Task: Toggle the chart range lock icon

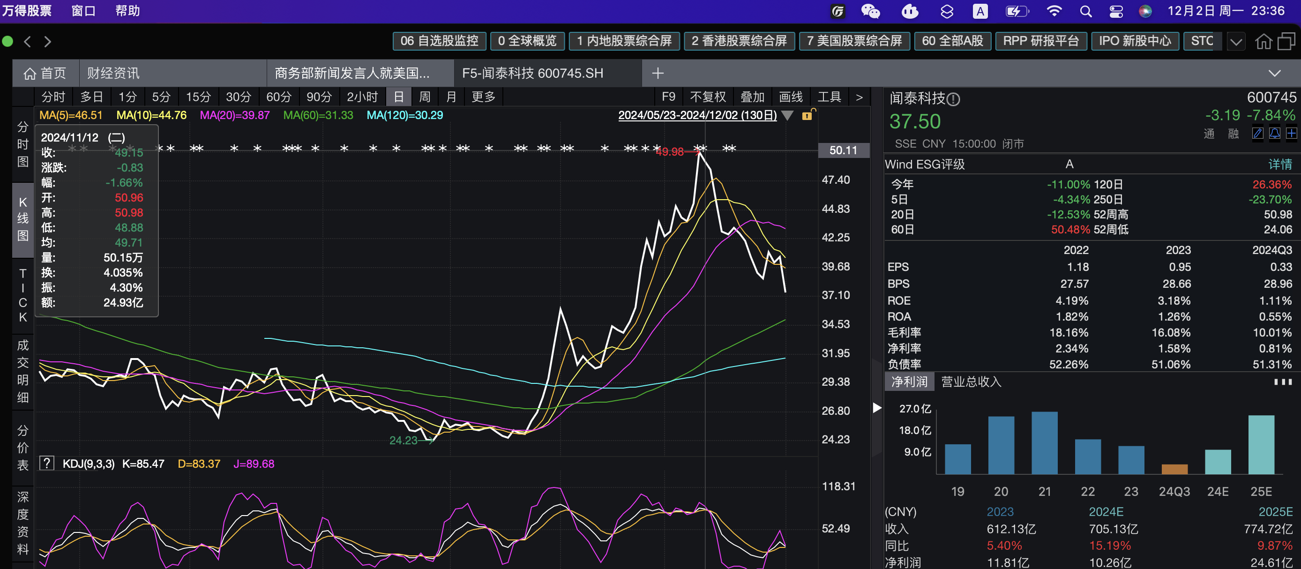Action: (x=808, y=115)
